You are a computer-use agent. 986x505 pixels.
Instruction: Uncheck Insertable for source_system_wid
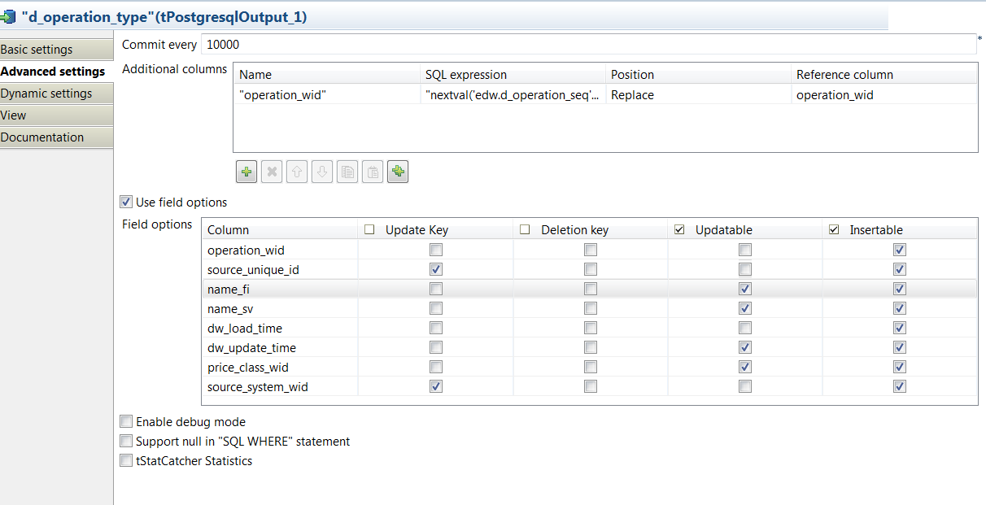[x=900, y=386]
